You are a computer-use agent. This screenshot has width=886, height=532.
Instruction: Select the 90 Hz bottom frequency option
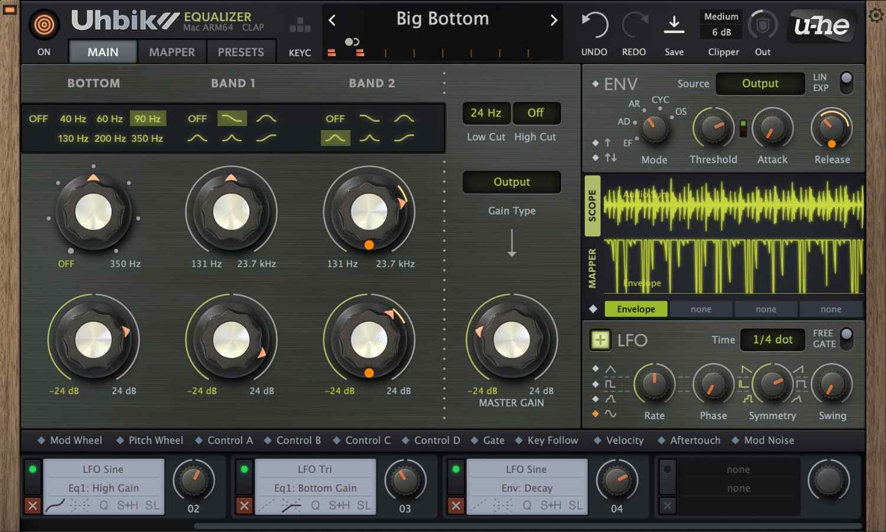[148, 118]
